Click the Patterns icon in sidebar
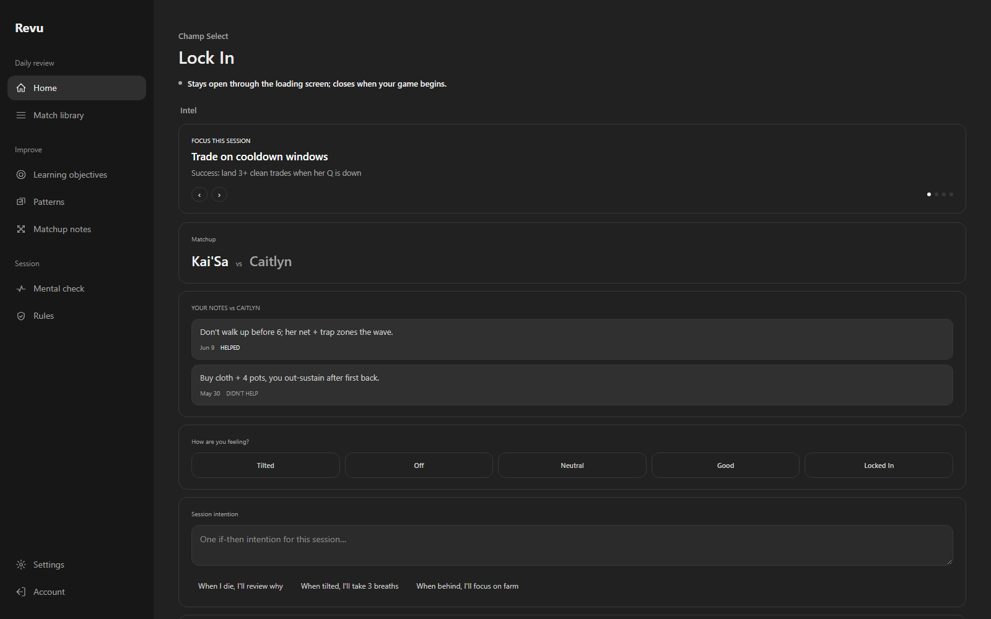The width and height of the screenshot is (991, 619). click(x=21, y=202)
